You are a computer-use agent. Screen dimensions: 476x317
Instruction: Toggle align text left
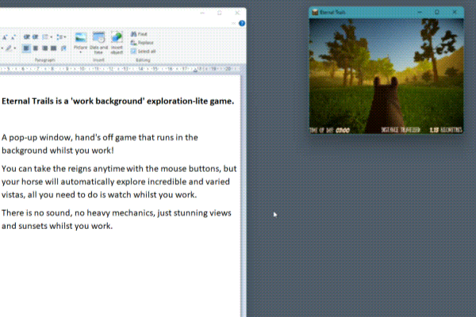(26, 48)
